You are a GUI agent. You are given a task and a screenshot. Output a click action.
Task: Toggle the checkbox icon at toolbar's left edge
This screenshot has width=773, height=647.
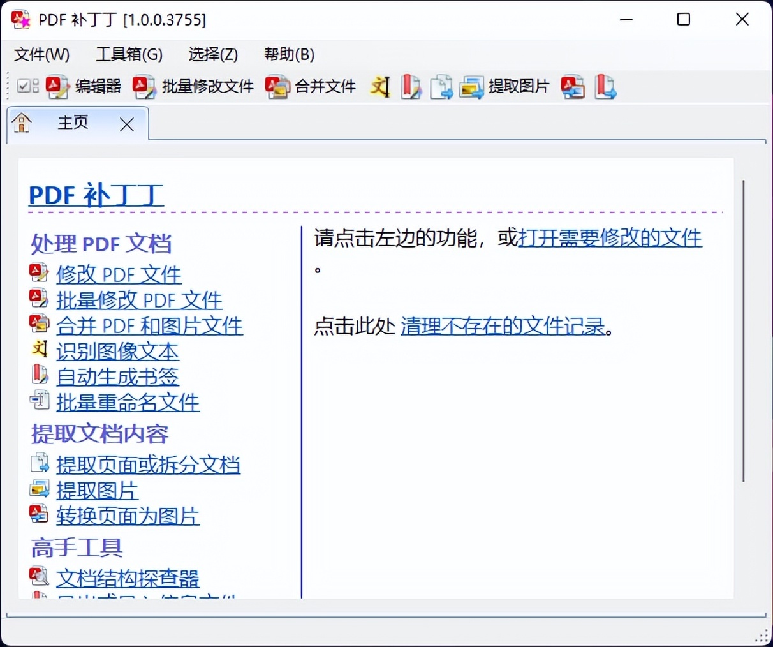coord(27,86)
